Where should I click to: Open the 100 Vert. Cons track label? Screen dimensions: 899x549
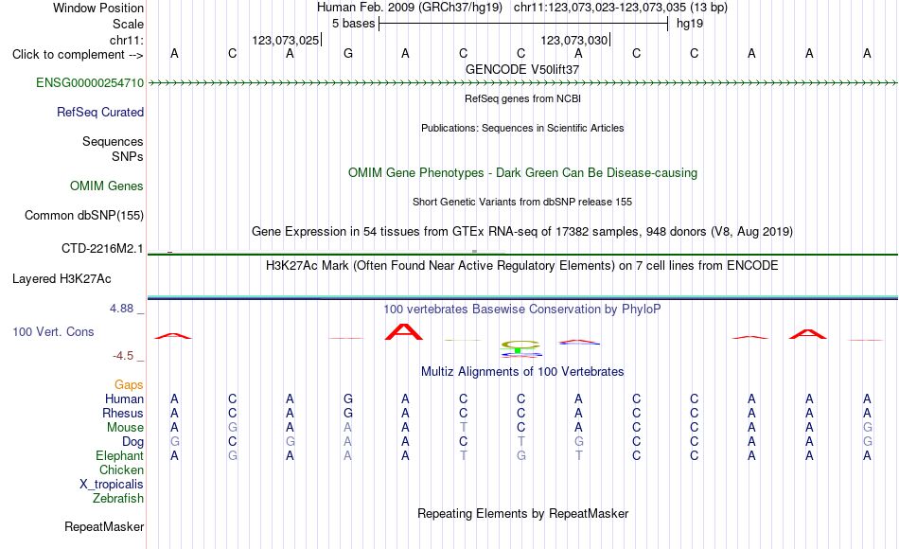53,331
